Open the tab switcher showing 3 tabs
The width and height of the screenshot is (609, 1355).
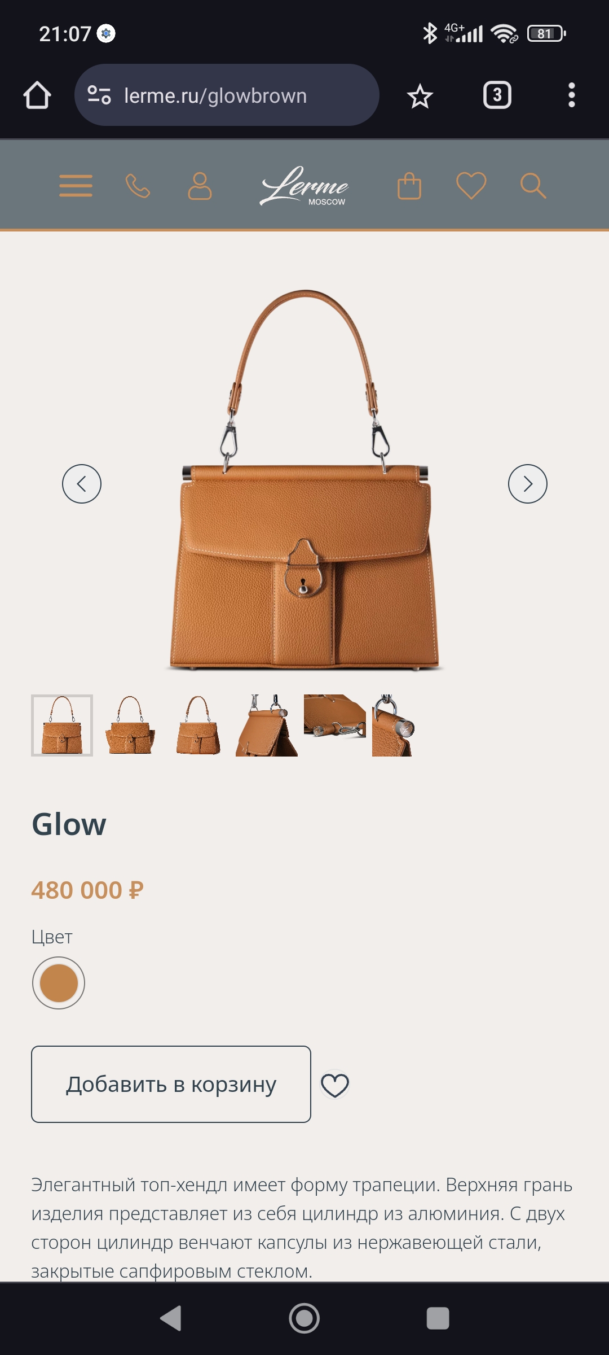point(497,95)
